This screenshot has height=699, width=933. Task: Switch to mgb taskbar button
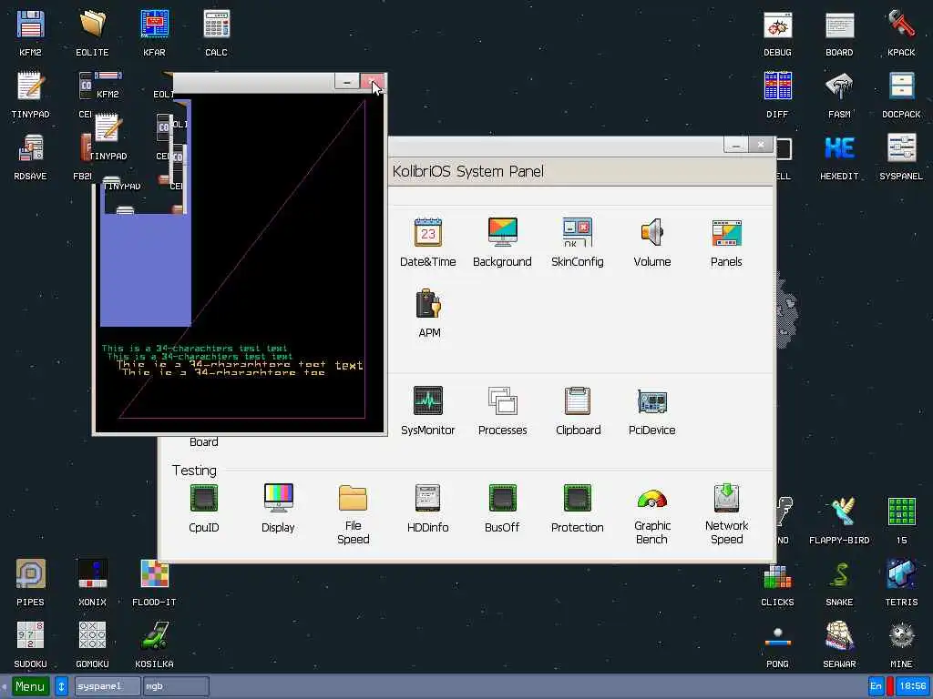(x=176, y=686)
